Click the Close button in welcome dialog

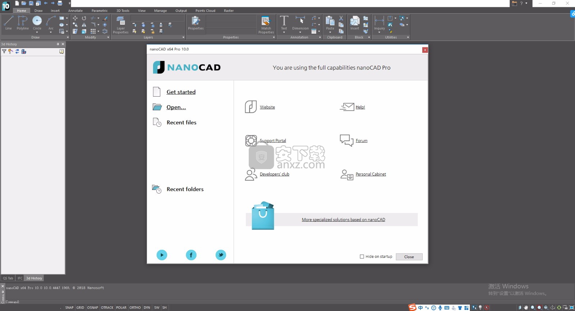tap(409, 257)
